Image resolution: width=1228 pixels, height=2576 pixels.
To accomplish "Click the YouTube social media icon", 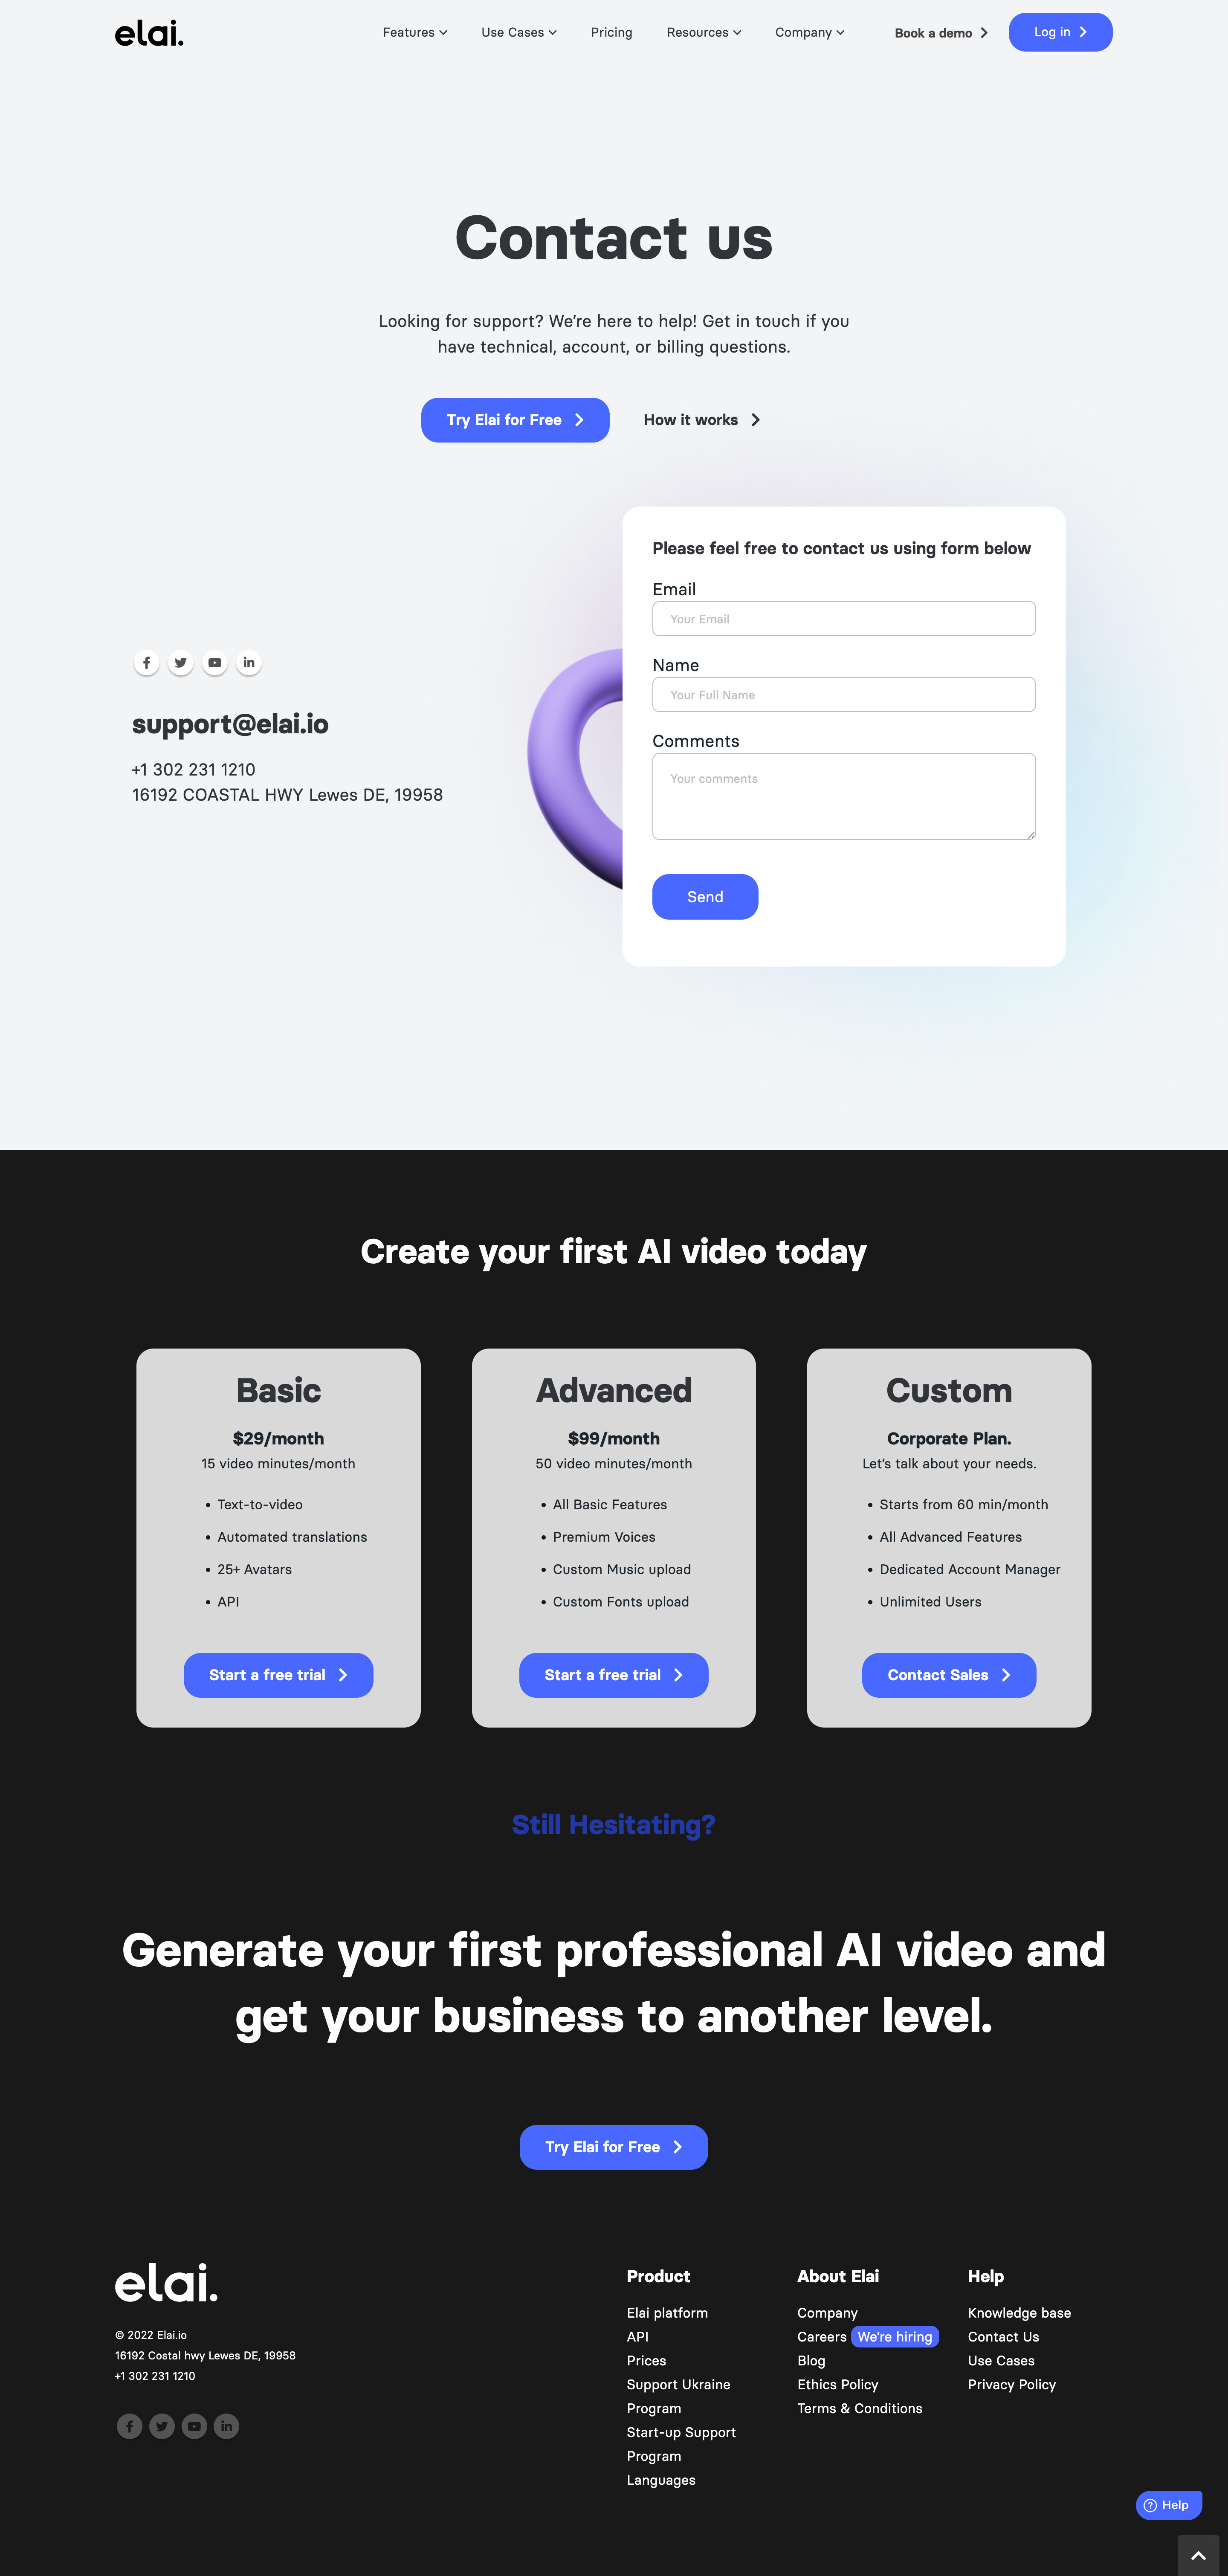I will click(x=215, y=662).
